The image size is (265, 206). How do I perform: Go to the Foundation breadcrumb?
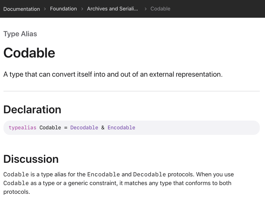63,9
